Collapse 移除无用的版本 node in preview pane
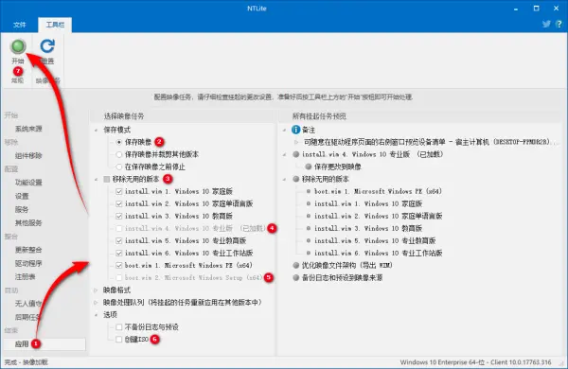568x369 pixels. [x=285, y=179]
